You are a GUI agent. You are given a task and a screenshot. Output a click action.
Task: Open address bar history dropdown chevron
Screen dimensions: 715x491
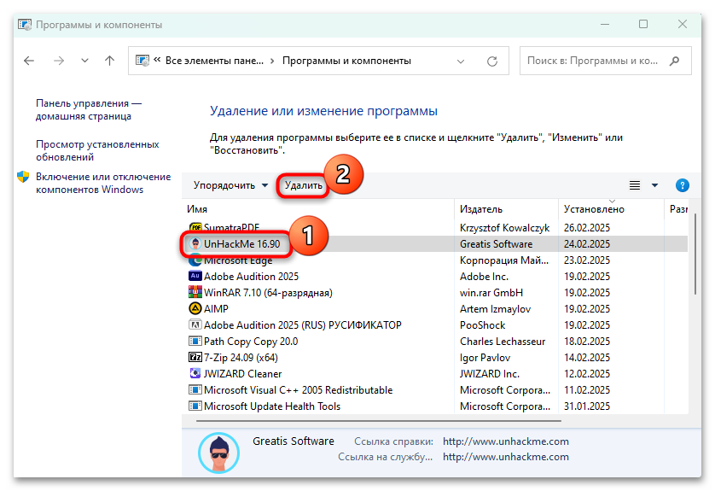point(461,61)
